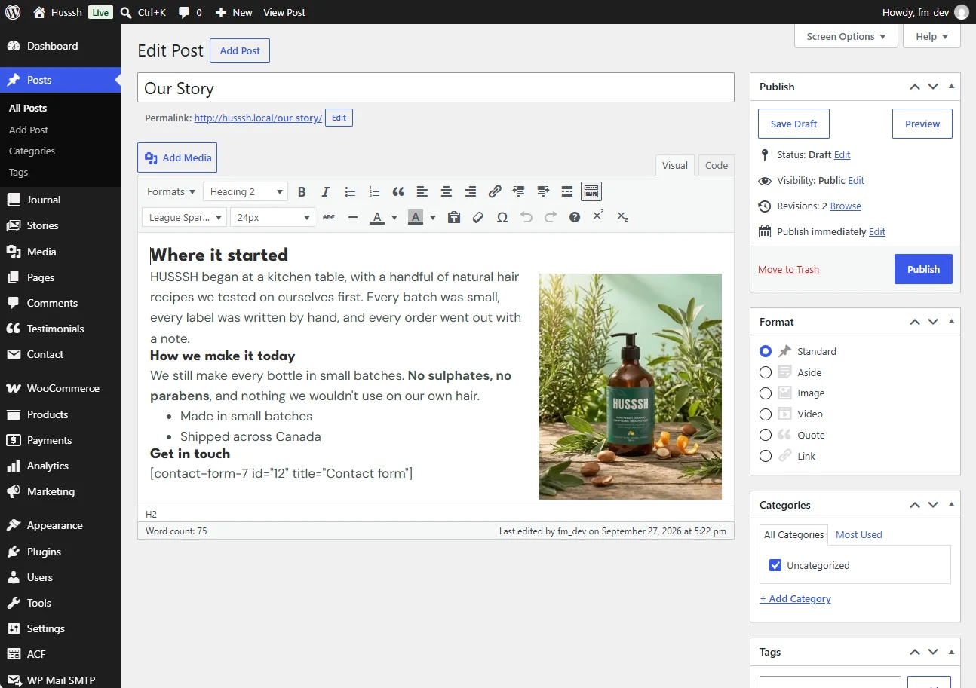Viewport: 976px width, 688px height.
Task: Apply italic formatting in editor toolbar
Action: point(326,192)
